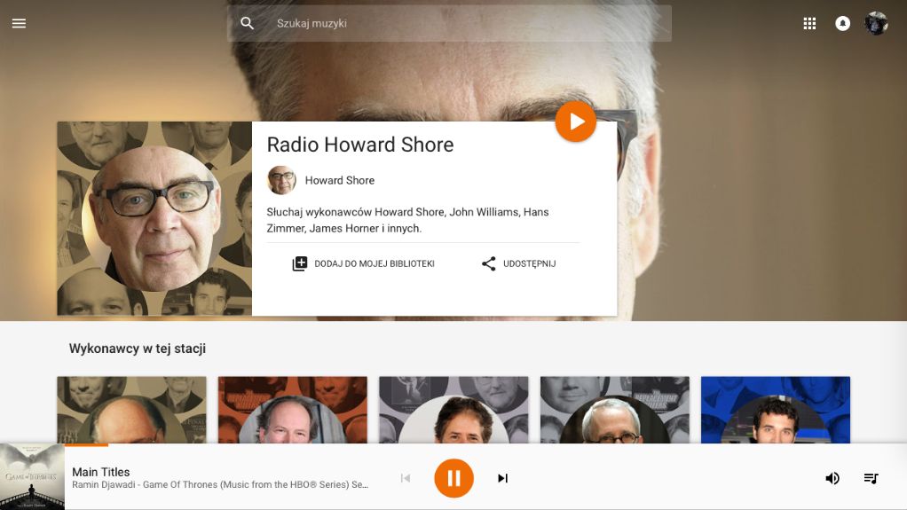Screen dimensions: 907x510
Task: Show the playback queue
Action: tap(872, 478)
